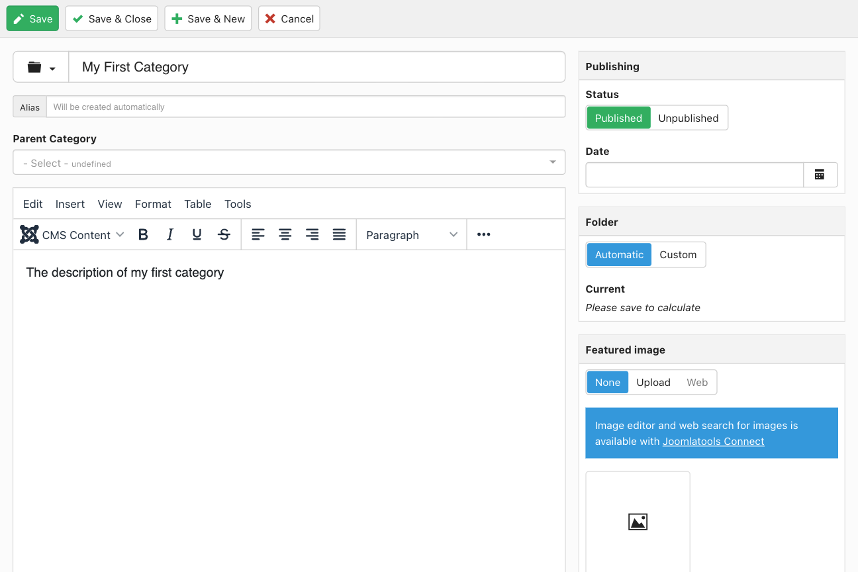Choose Upload for featured image
The height and width of the screenshot is (572, 858).
tap(653, 383)
